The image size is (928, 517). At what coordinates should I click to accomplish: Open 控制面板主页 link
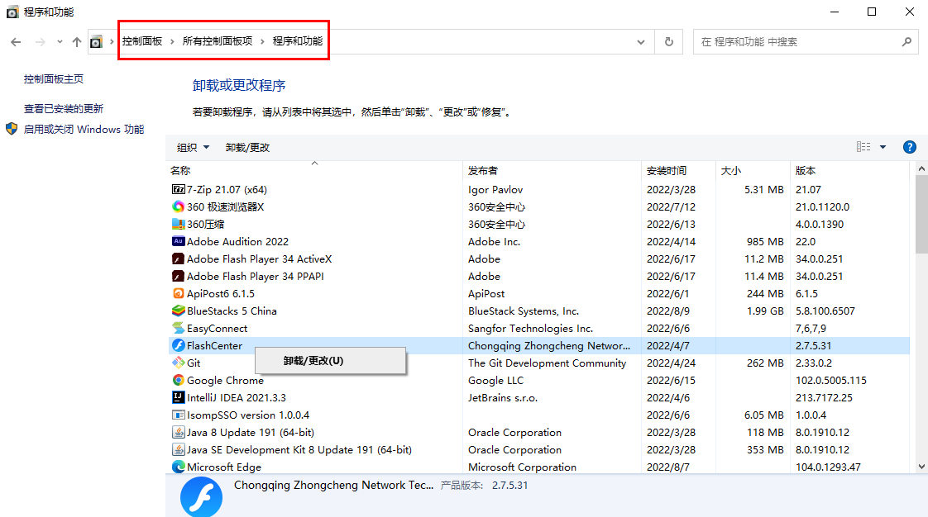(x=54, y=79)
